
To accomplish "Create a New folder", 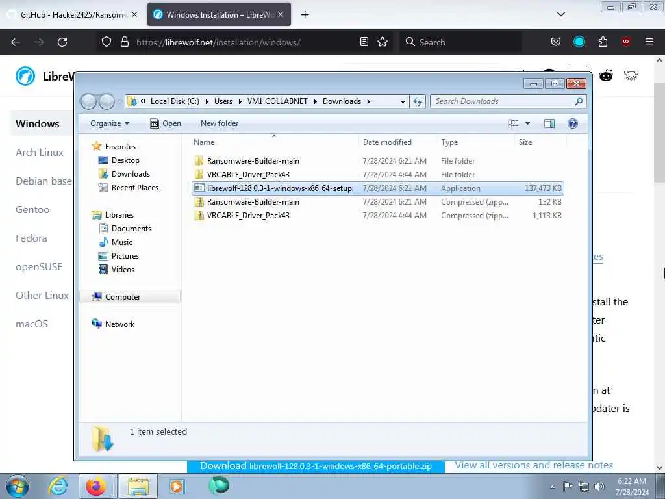I will click(220, 123).
